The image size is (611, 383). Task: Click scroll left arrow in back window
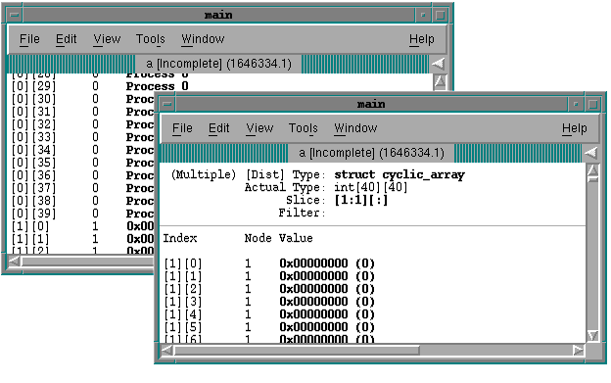(x=15, y=262)
